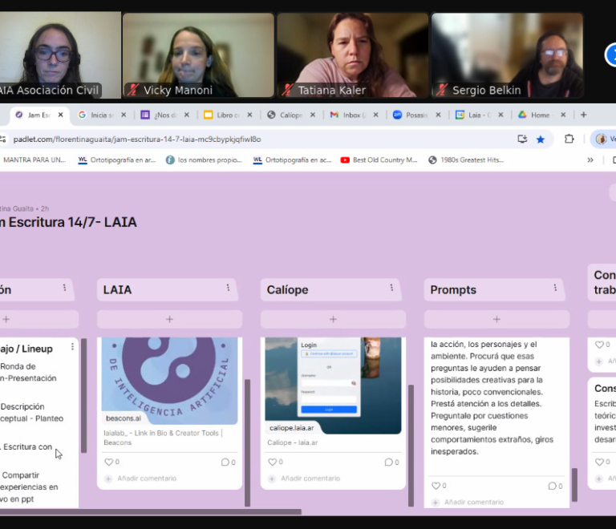Switch to the Posasis Zoom tab
The image size is (616, 529).
click(x=415, y=115)
